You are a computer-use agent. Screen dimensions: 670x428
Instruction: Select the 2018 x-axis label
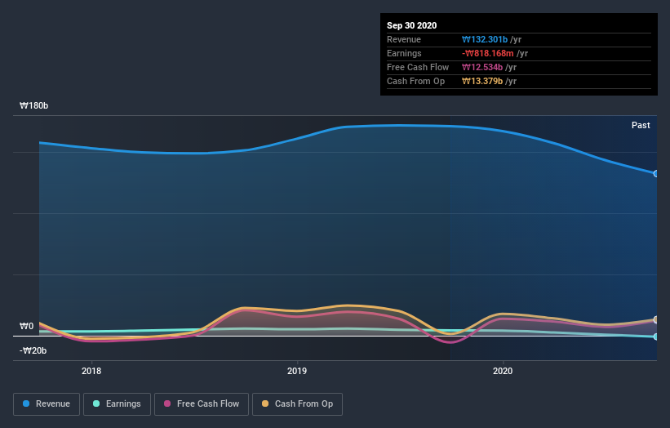tap(91, 371)
